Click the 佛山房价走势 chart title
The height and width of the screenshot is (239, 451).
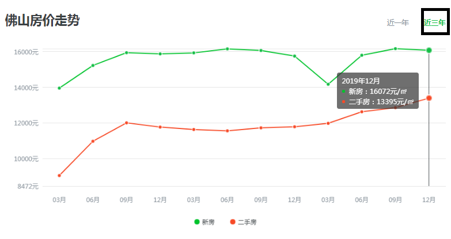coord(42,20)
